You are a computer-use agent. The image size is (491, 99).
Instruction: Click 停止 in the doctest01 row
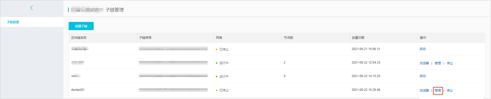(450, 91)
